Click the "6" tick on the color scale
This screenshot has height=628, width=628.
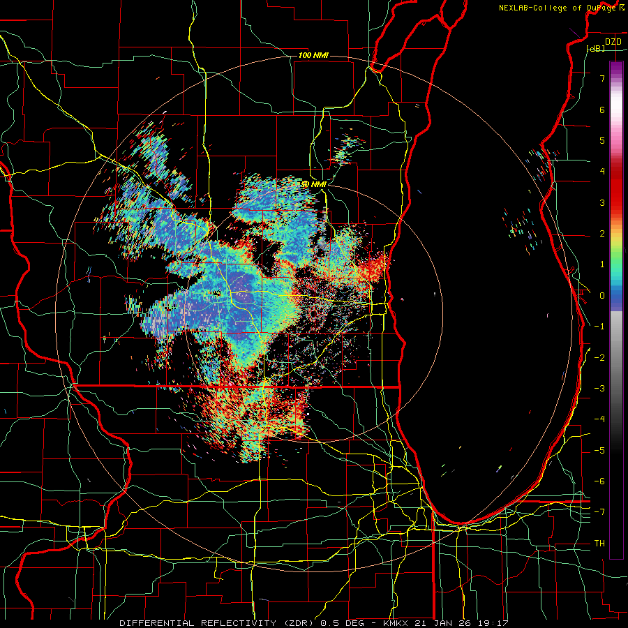[x=602, y=110]
